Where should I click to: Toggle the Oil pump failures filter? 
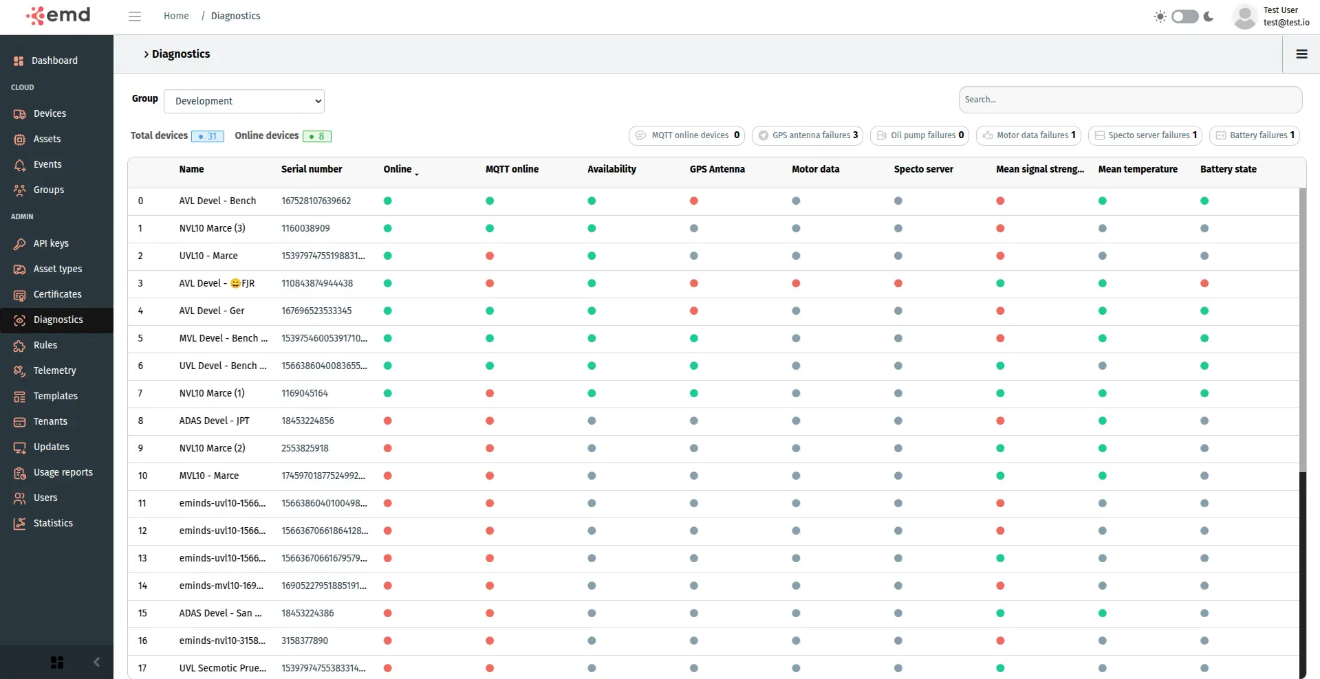pos(920,135)
